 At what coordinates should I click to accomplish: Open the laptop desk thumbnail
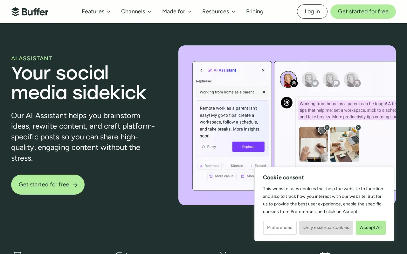point(344,144)
